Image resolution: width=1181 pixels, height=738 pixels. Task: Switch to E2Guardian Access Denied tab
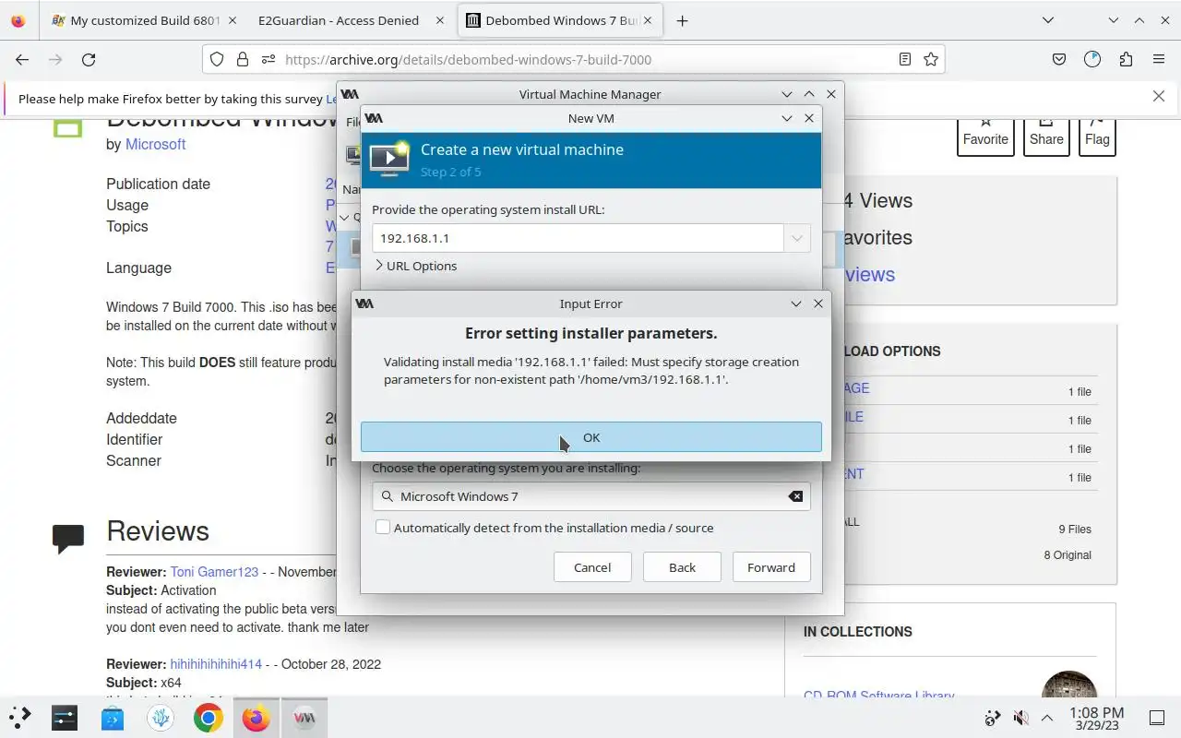pos(350,20)
